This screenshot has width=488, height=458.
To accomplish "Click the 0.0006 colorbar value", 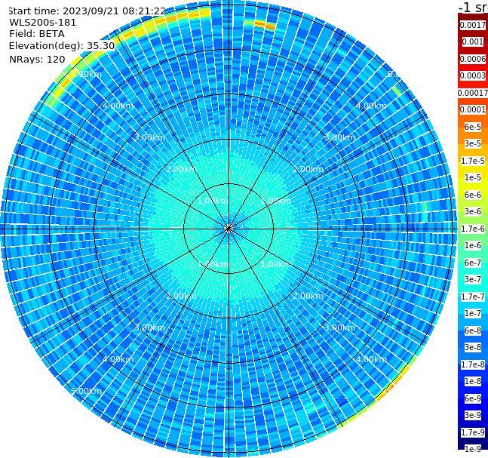I will pyautogui.click(x=472, y=59).
